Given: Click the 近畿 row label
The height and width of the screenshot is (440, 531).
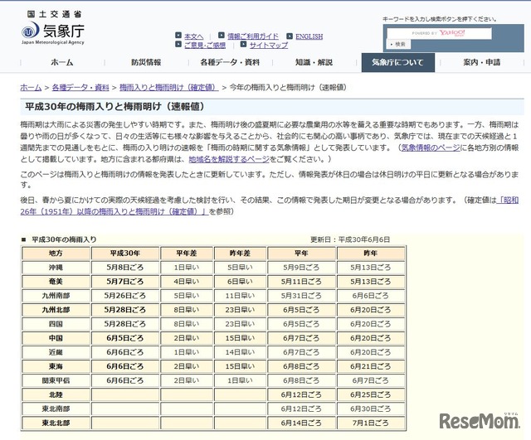Looking at the screenshot, I should 56,352.
